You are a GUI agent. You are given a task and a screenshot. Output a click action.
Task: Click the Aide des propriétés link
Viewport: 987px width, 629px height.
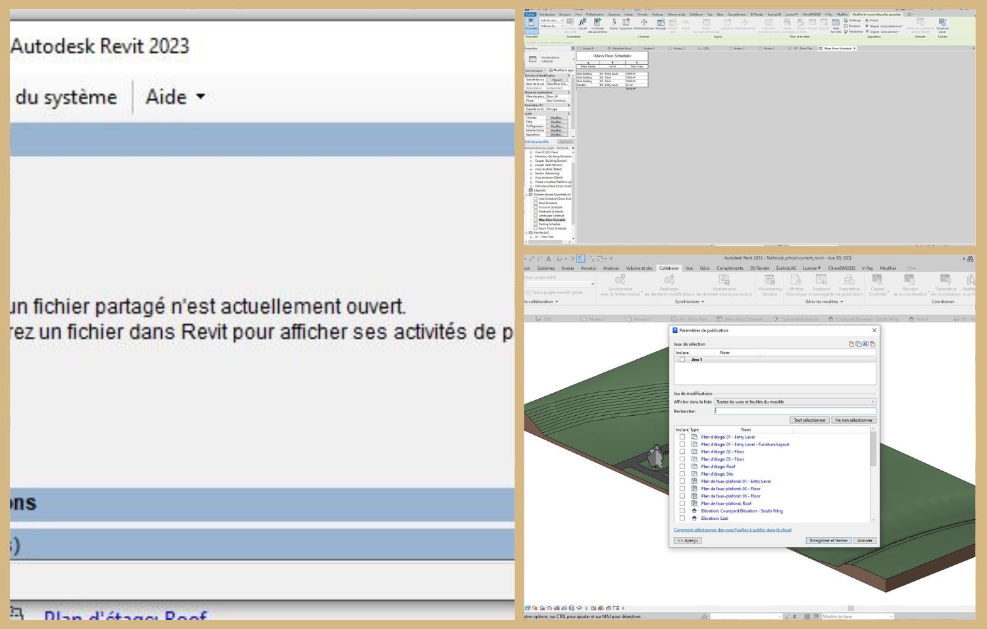click(x=537, y=141)
